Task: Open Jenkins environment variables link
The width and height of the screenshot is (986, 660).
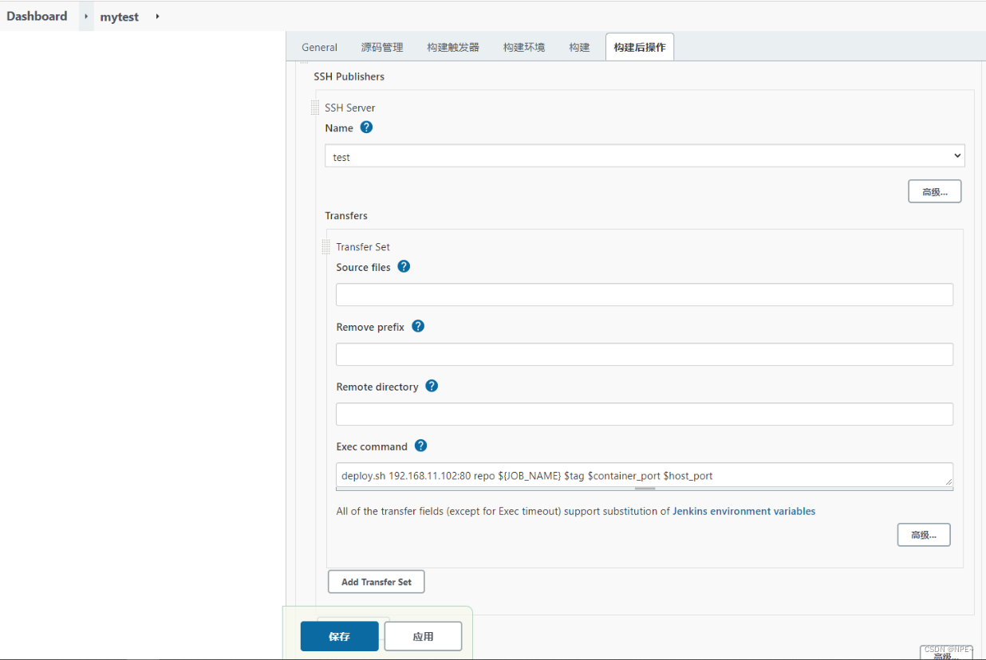Action: (743, 511)
